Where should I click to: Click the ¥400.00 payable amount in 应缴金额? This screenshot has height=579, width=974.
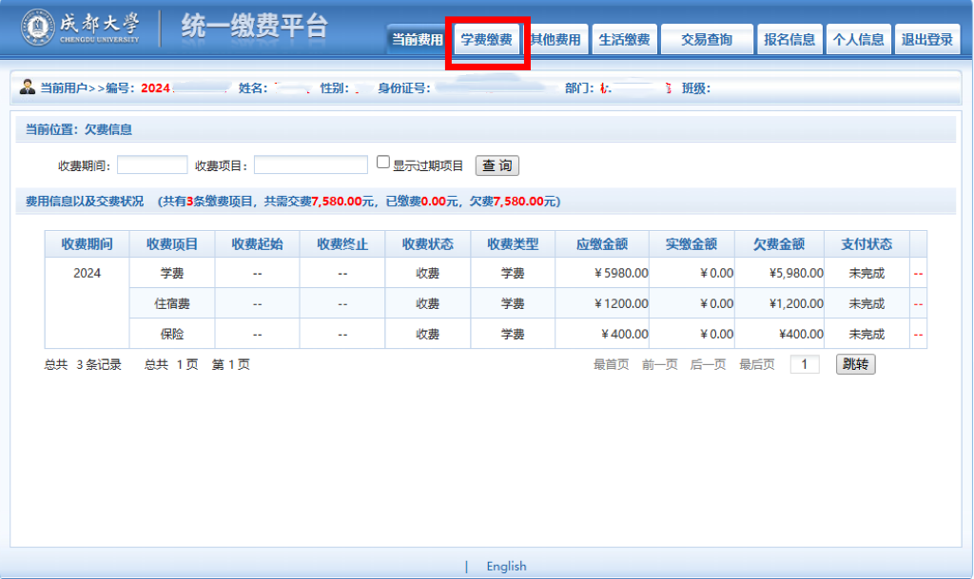625,335
